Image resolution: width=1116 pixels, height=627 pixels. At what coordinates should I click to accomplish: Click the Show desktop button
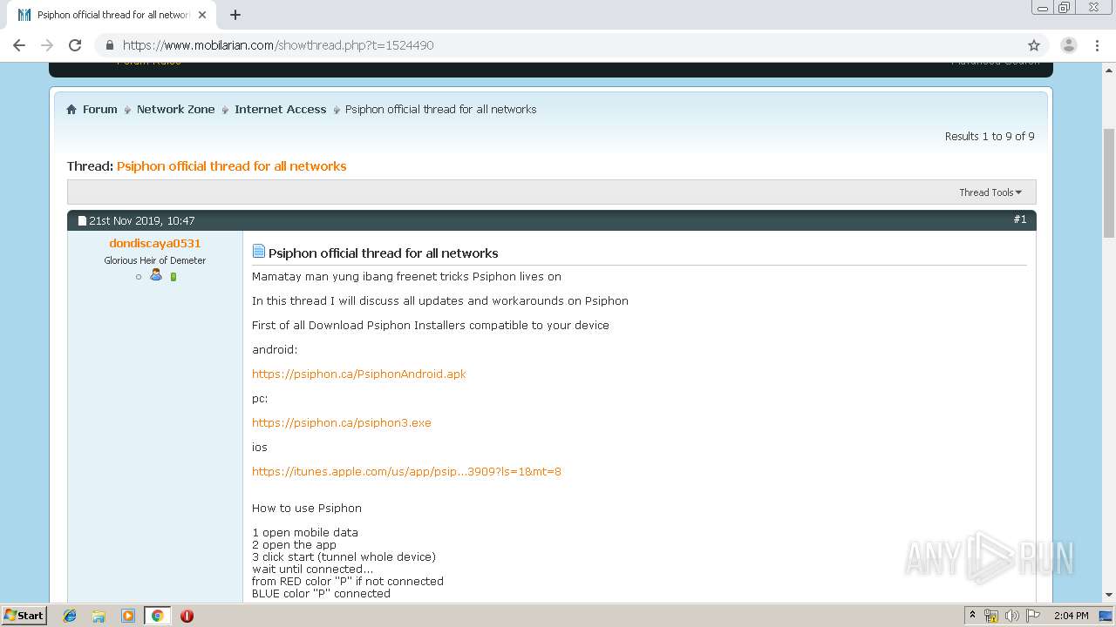tap(1106, 616)
